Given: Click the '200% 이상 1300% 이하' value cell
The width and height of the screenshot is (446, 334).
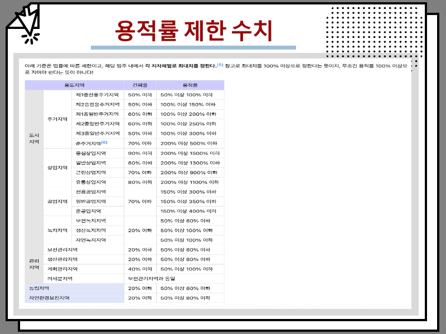Looking at the screenshot, I should [190, 163].
